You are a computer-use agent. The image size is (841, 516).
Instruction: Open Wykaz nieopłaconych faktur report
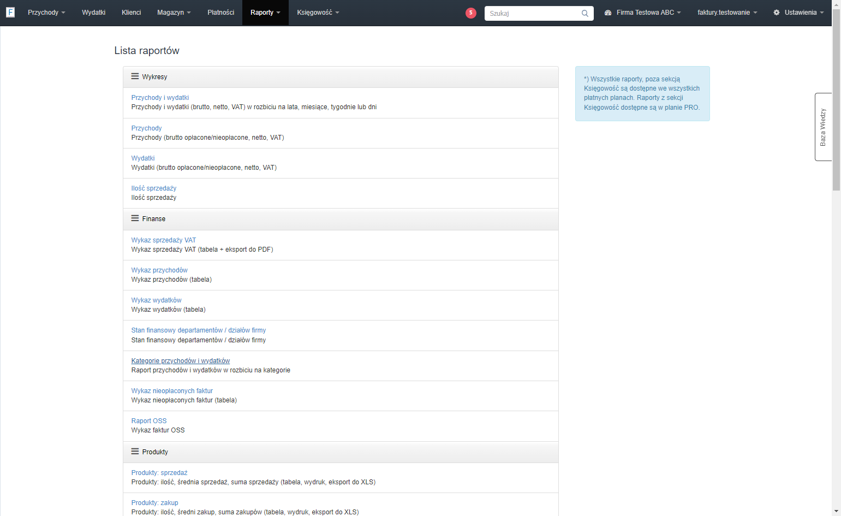(172, 391)
